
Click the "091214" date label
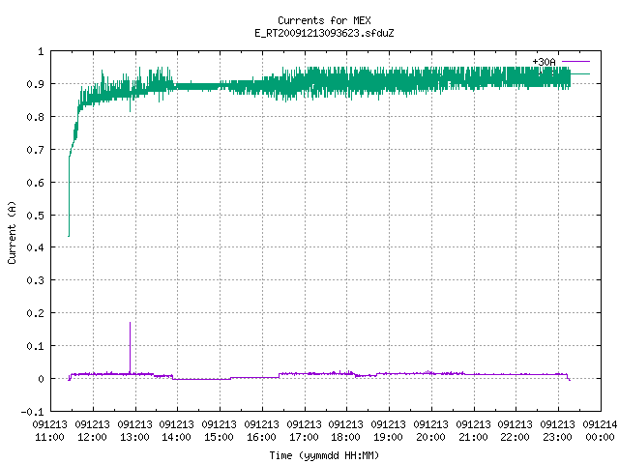(x=600, y=424)
